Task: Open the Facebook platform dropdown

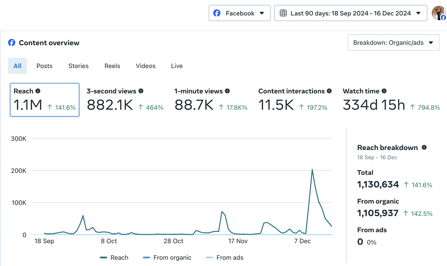Action: 239,13
